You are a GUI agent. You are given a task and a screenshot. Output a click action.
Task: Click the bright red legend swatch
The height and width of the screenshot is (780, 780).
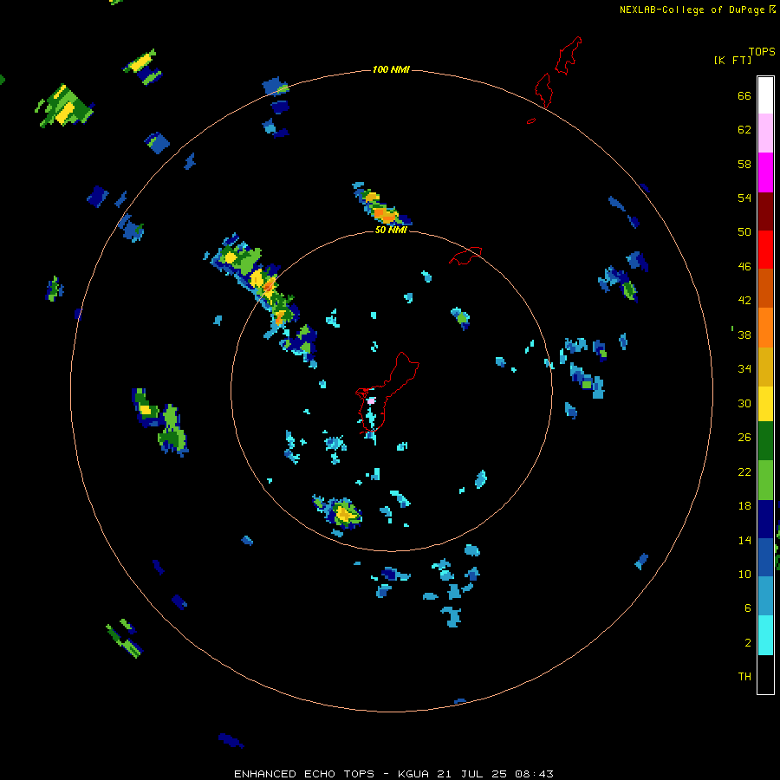[x=765, y=250]
